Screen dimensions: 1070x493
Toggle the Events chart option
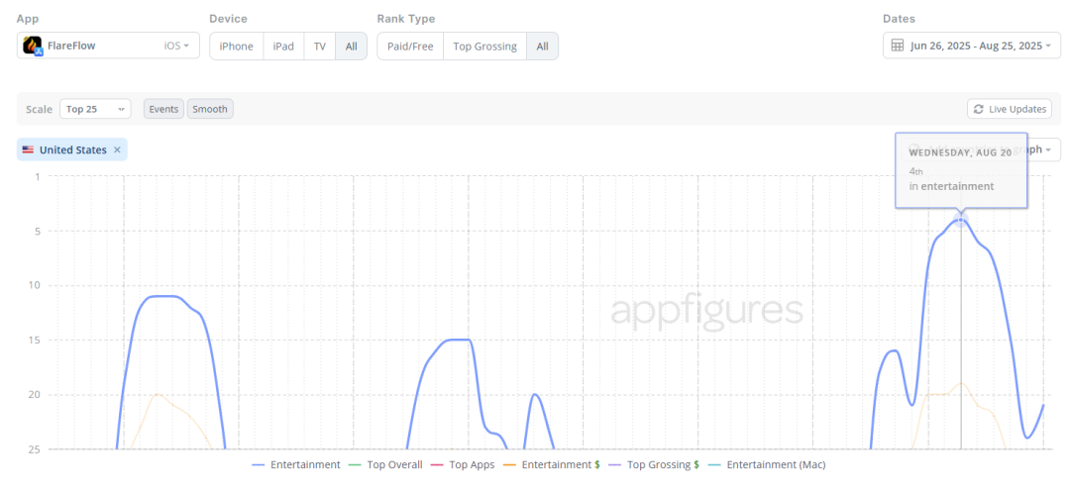[163, 109]
